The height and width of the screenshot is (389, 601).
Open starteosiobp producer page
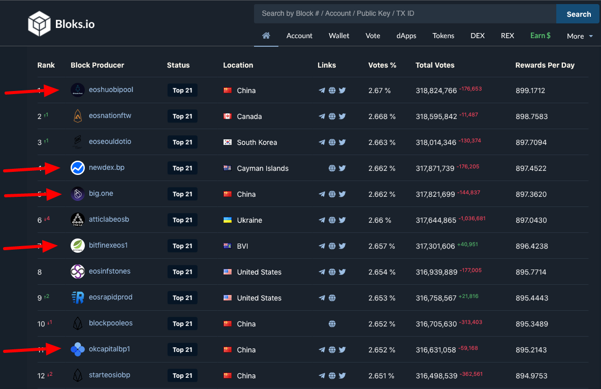coord(110,375)
